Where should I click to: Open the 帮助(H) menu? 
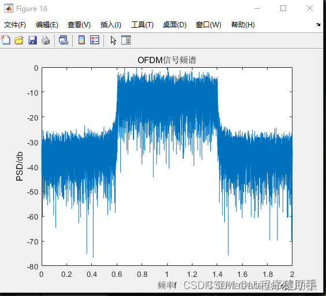243,25
